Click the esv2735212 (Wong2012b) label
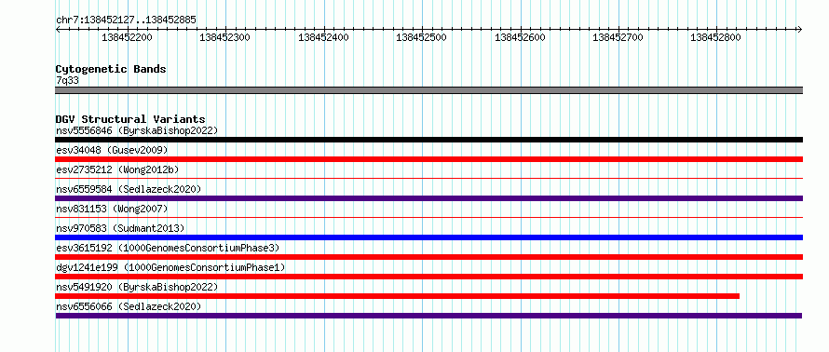 pyautogui.click(x=117, y=169)
